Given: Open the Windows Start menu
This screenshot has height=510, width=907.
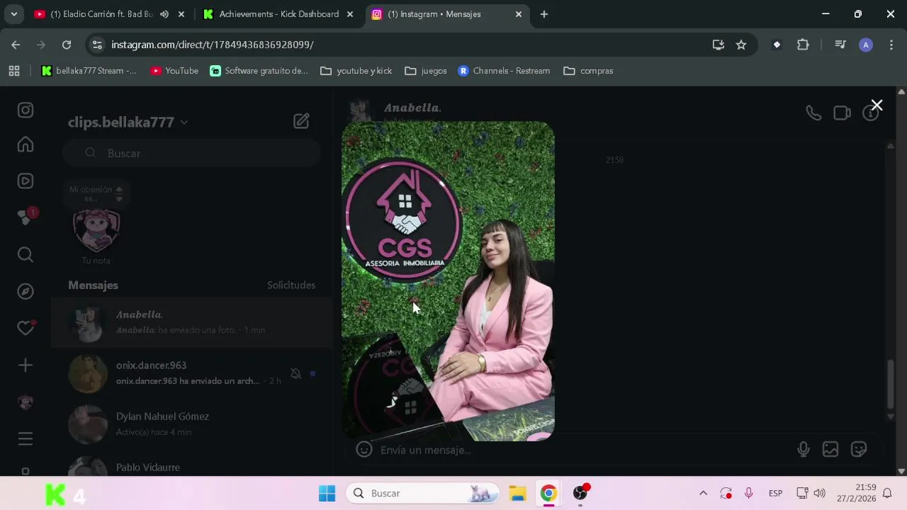Looking at the screenshot, I should [327, 493].
